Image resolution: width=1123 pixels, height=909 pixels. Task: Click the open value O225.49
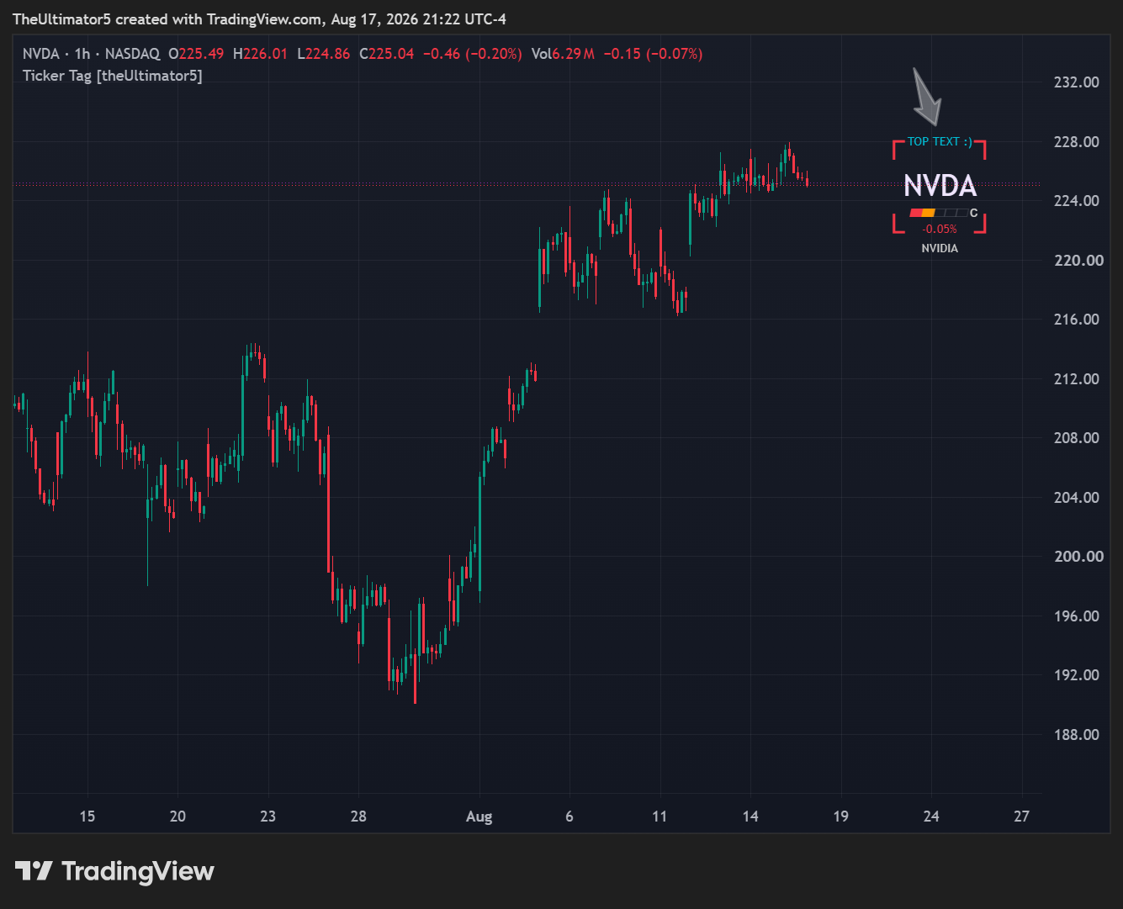[x=196, y=54]
